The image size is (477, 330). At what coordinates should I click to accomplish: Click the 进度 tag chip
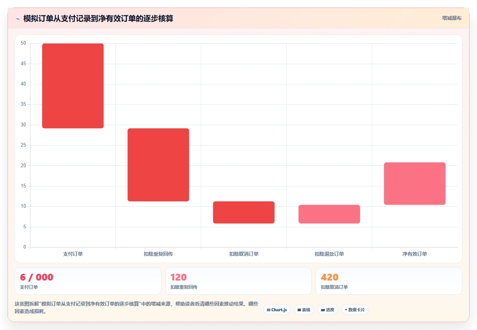click(x=327, y=310)
